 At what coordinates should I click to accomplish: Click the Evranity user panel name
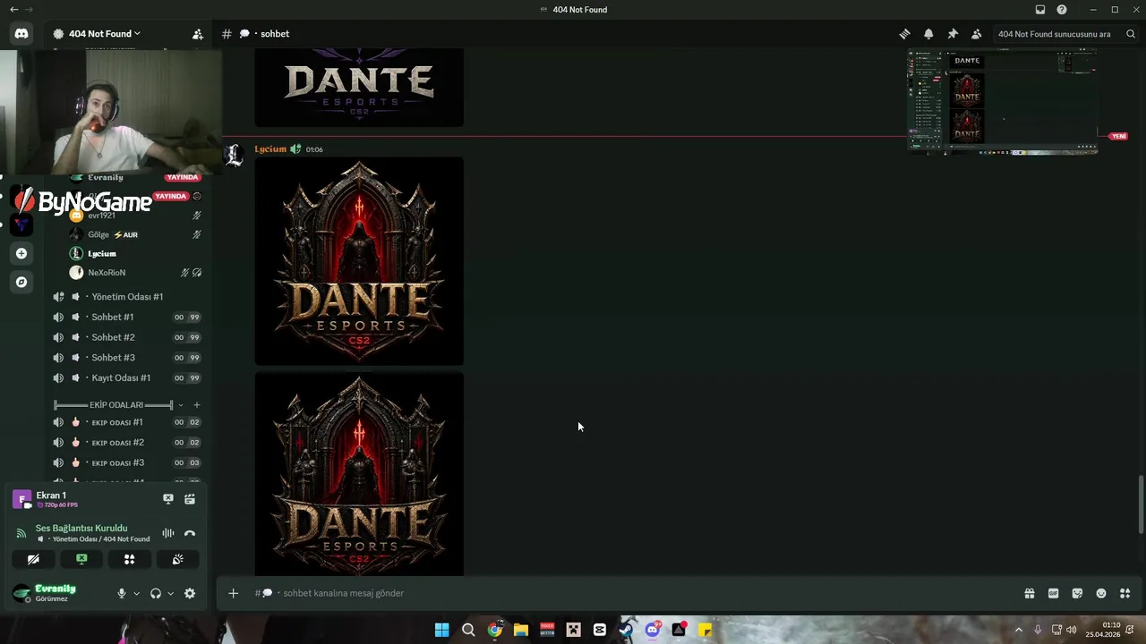pyautogui.click(x=56, y=589)
